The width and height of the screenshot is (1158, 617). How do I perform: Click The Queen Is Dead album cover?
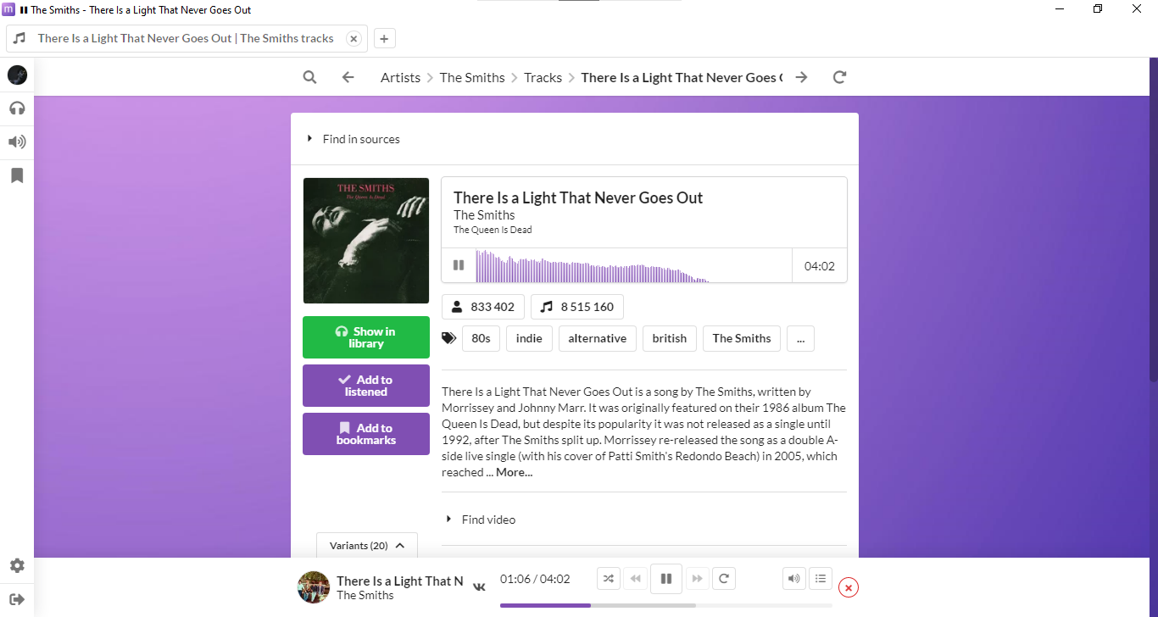366,241
